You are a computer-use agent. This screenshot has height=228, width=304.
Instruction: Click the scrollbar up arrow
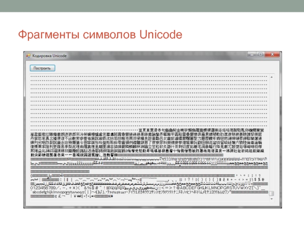(x=272, y=77)
